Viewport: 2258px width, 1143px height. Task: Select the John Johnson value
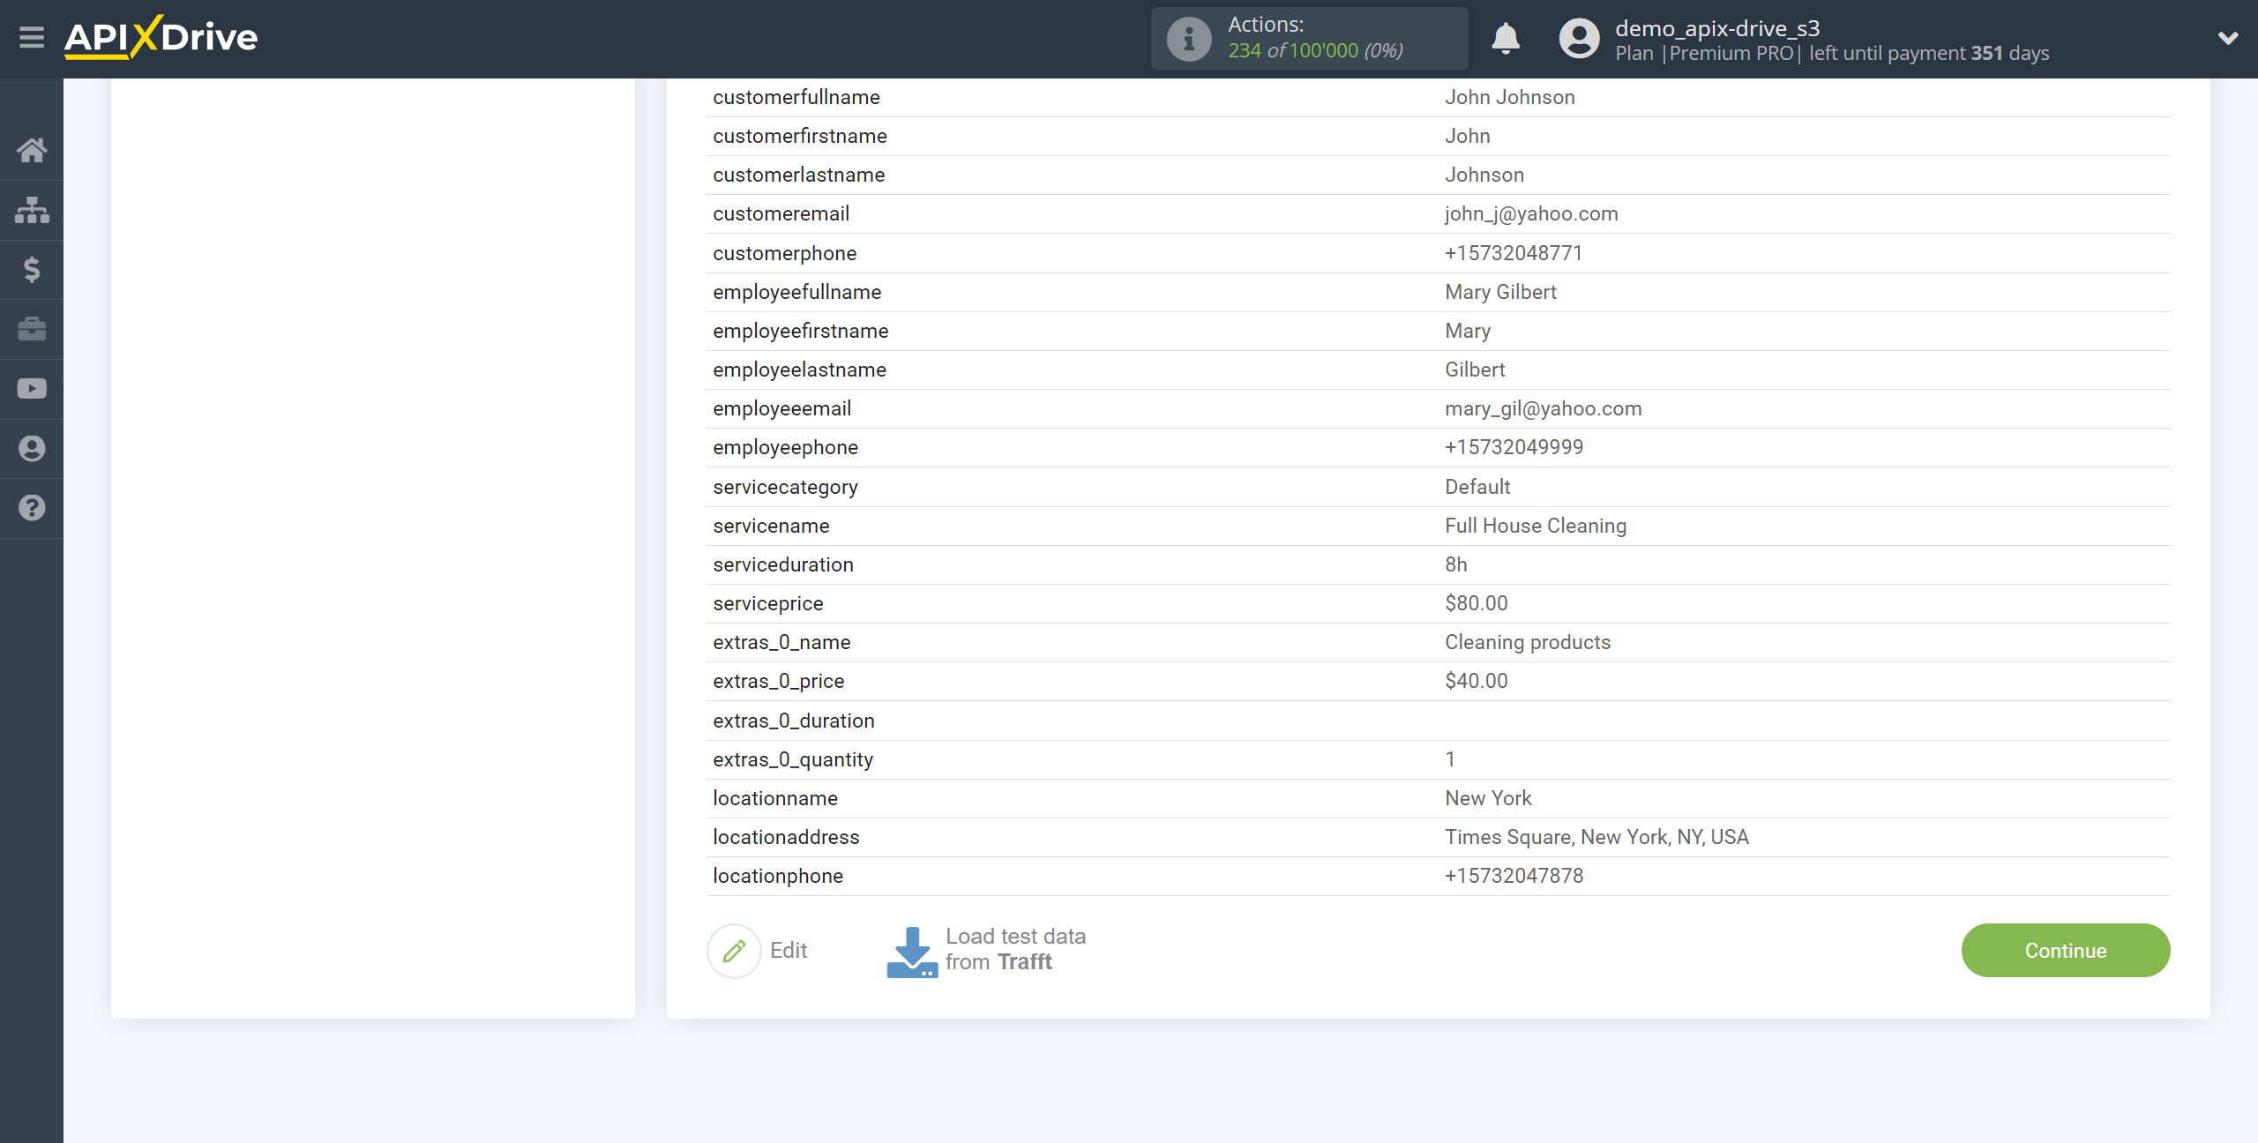click(1510, 98)
